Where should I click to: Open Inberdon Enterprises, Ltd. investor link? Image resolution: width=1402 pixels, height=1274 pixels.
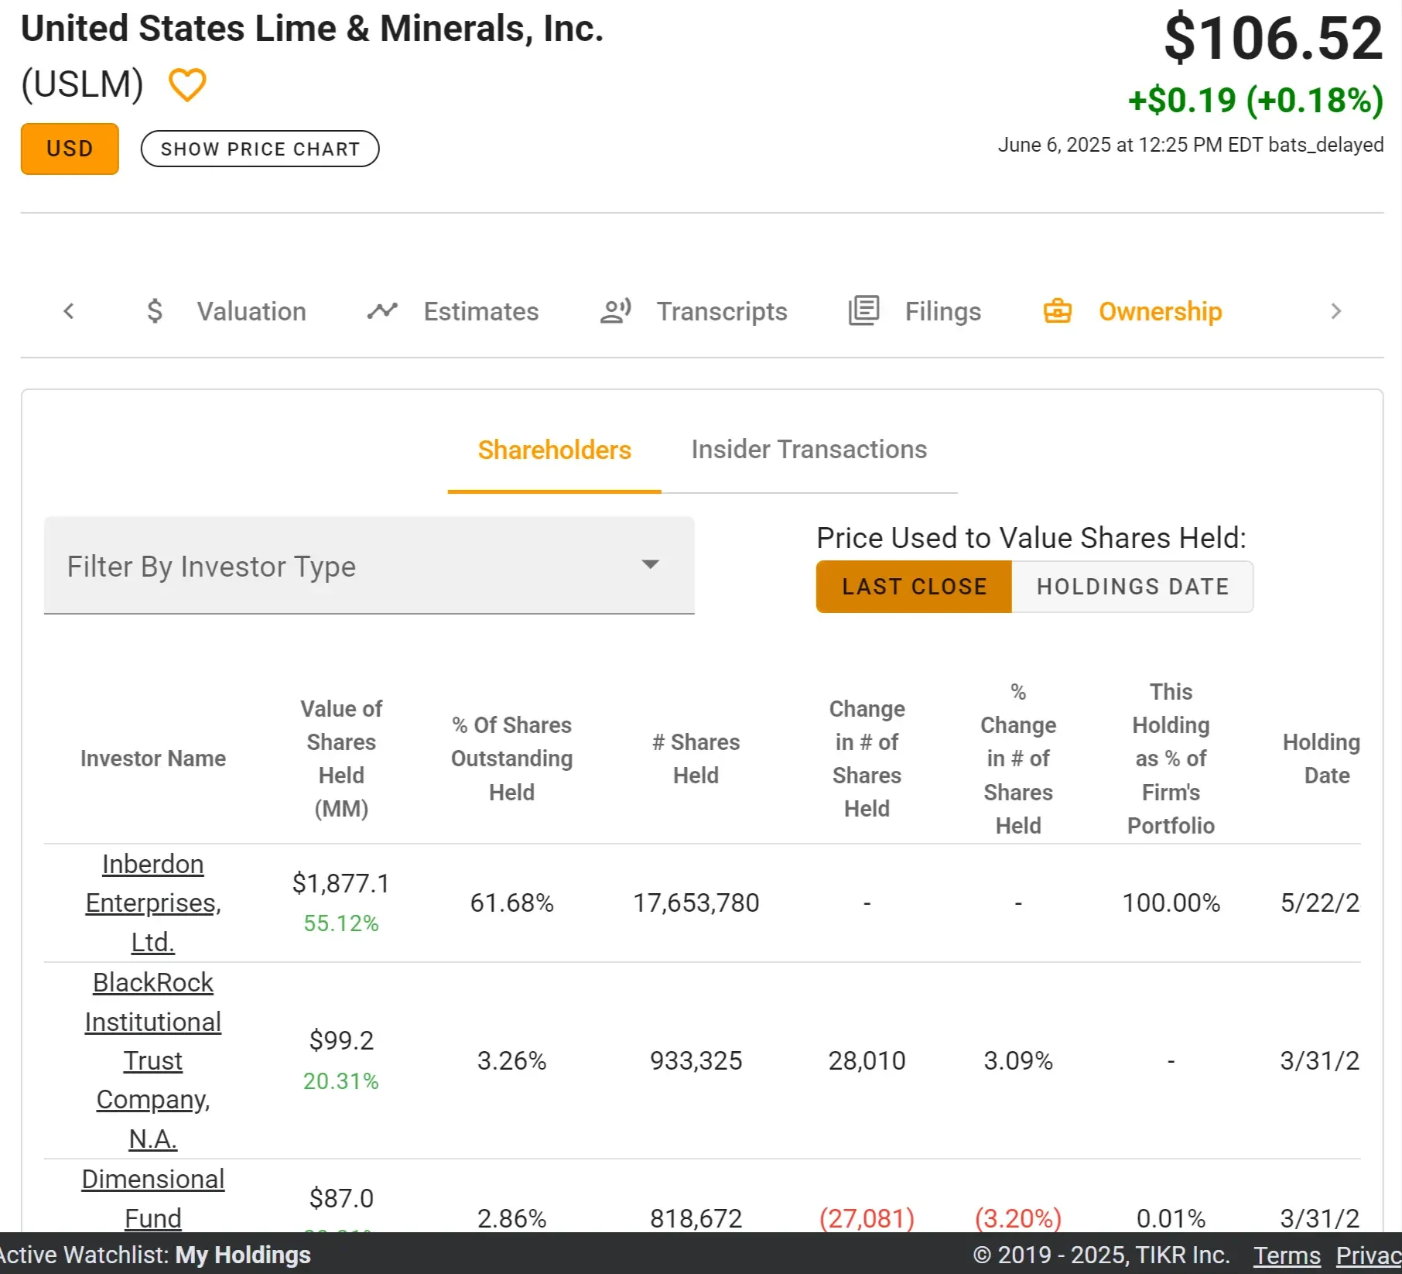pyautogui.click(x=153, y=902)
